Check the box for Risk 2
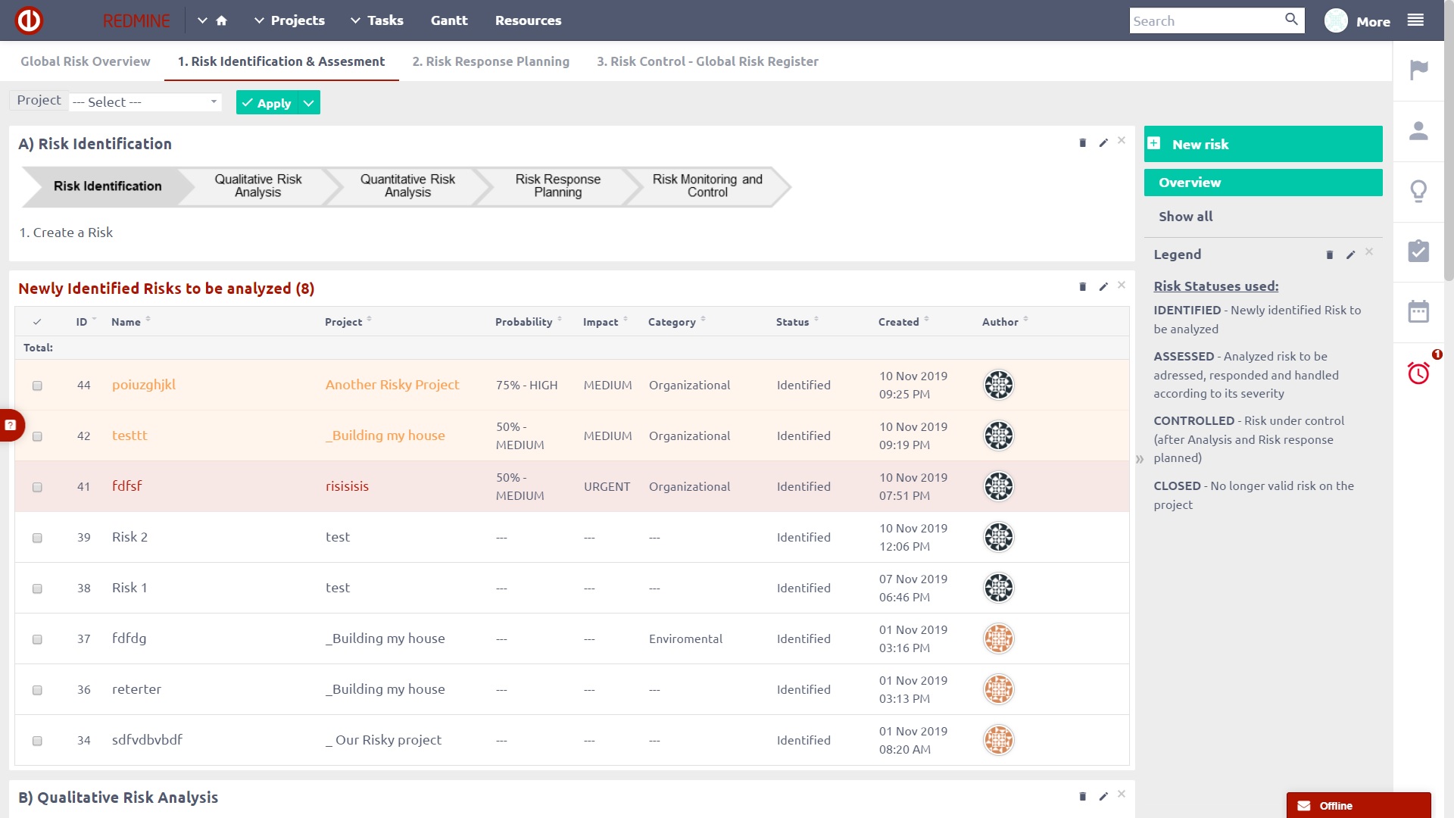The height and width of the screenshot is (818, 1454). click(37, 538)
